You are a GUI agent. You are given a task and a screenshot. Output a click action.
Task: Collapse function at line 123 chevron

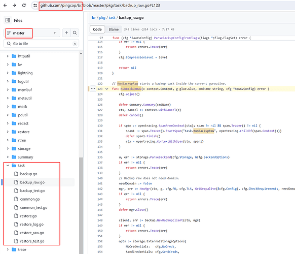(106, 89)
